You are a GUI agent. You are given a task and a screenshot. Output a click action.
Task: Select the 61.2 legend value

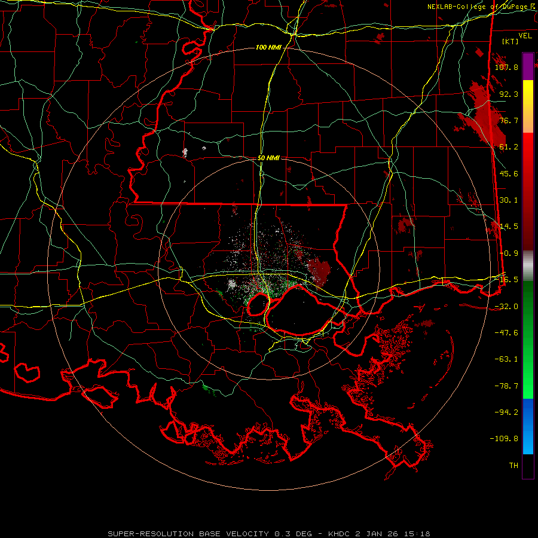[x=509, y=147]
